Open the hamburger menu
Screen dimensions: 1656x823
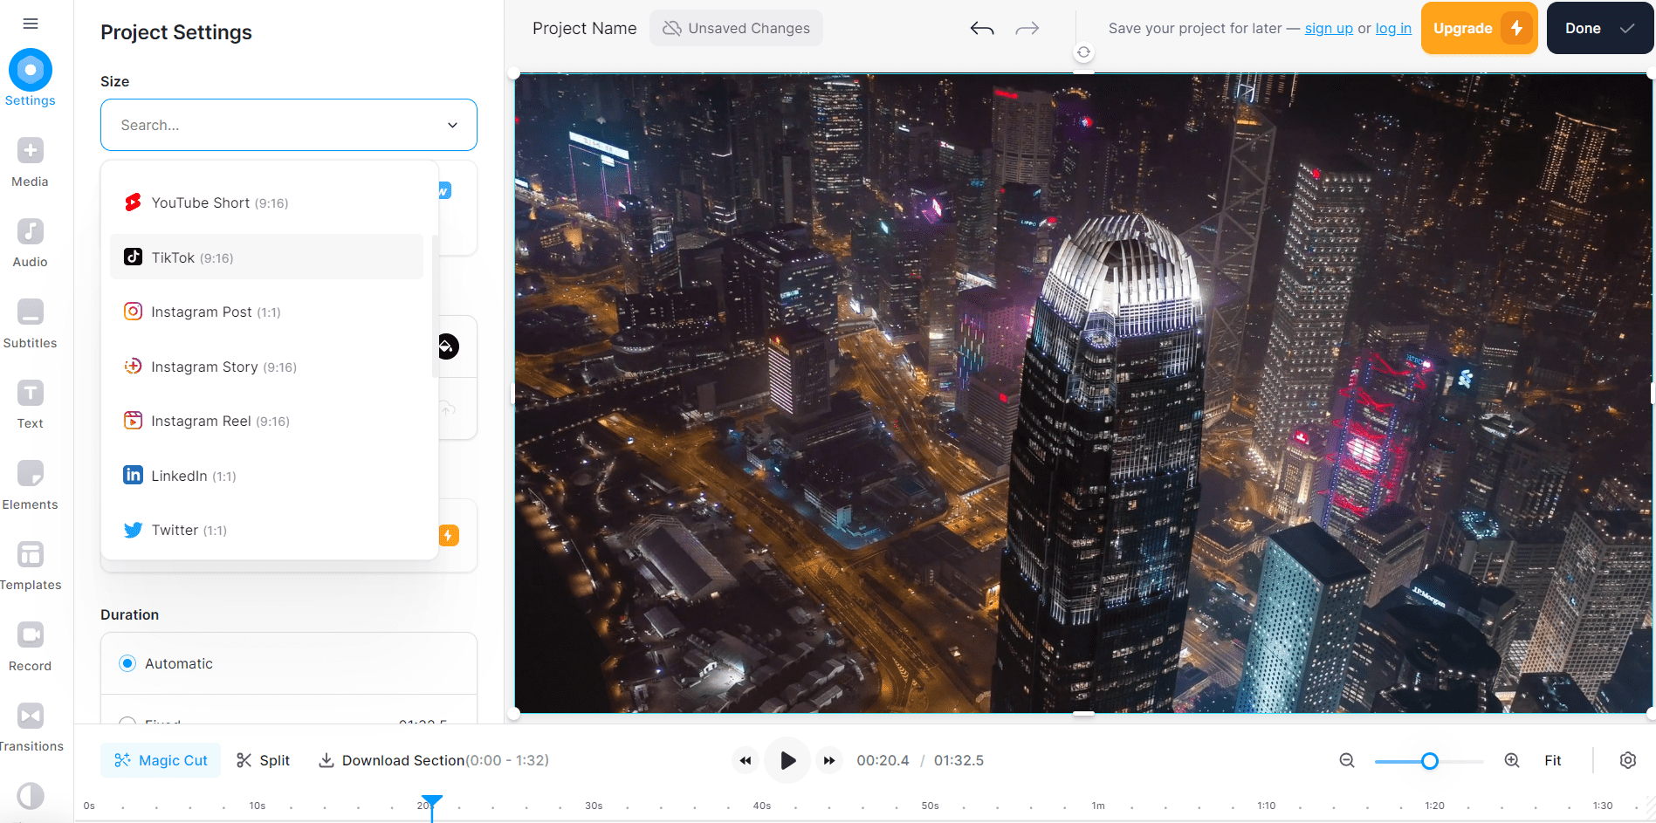point(30,24)
